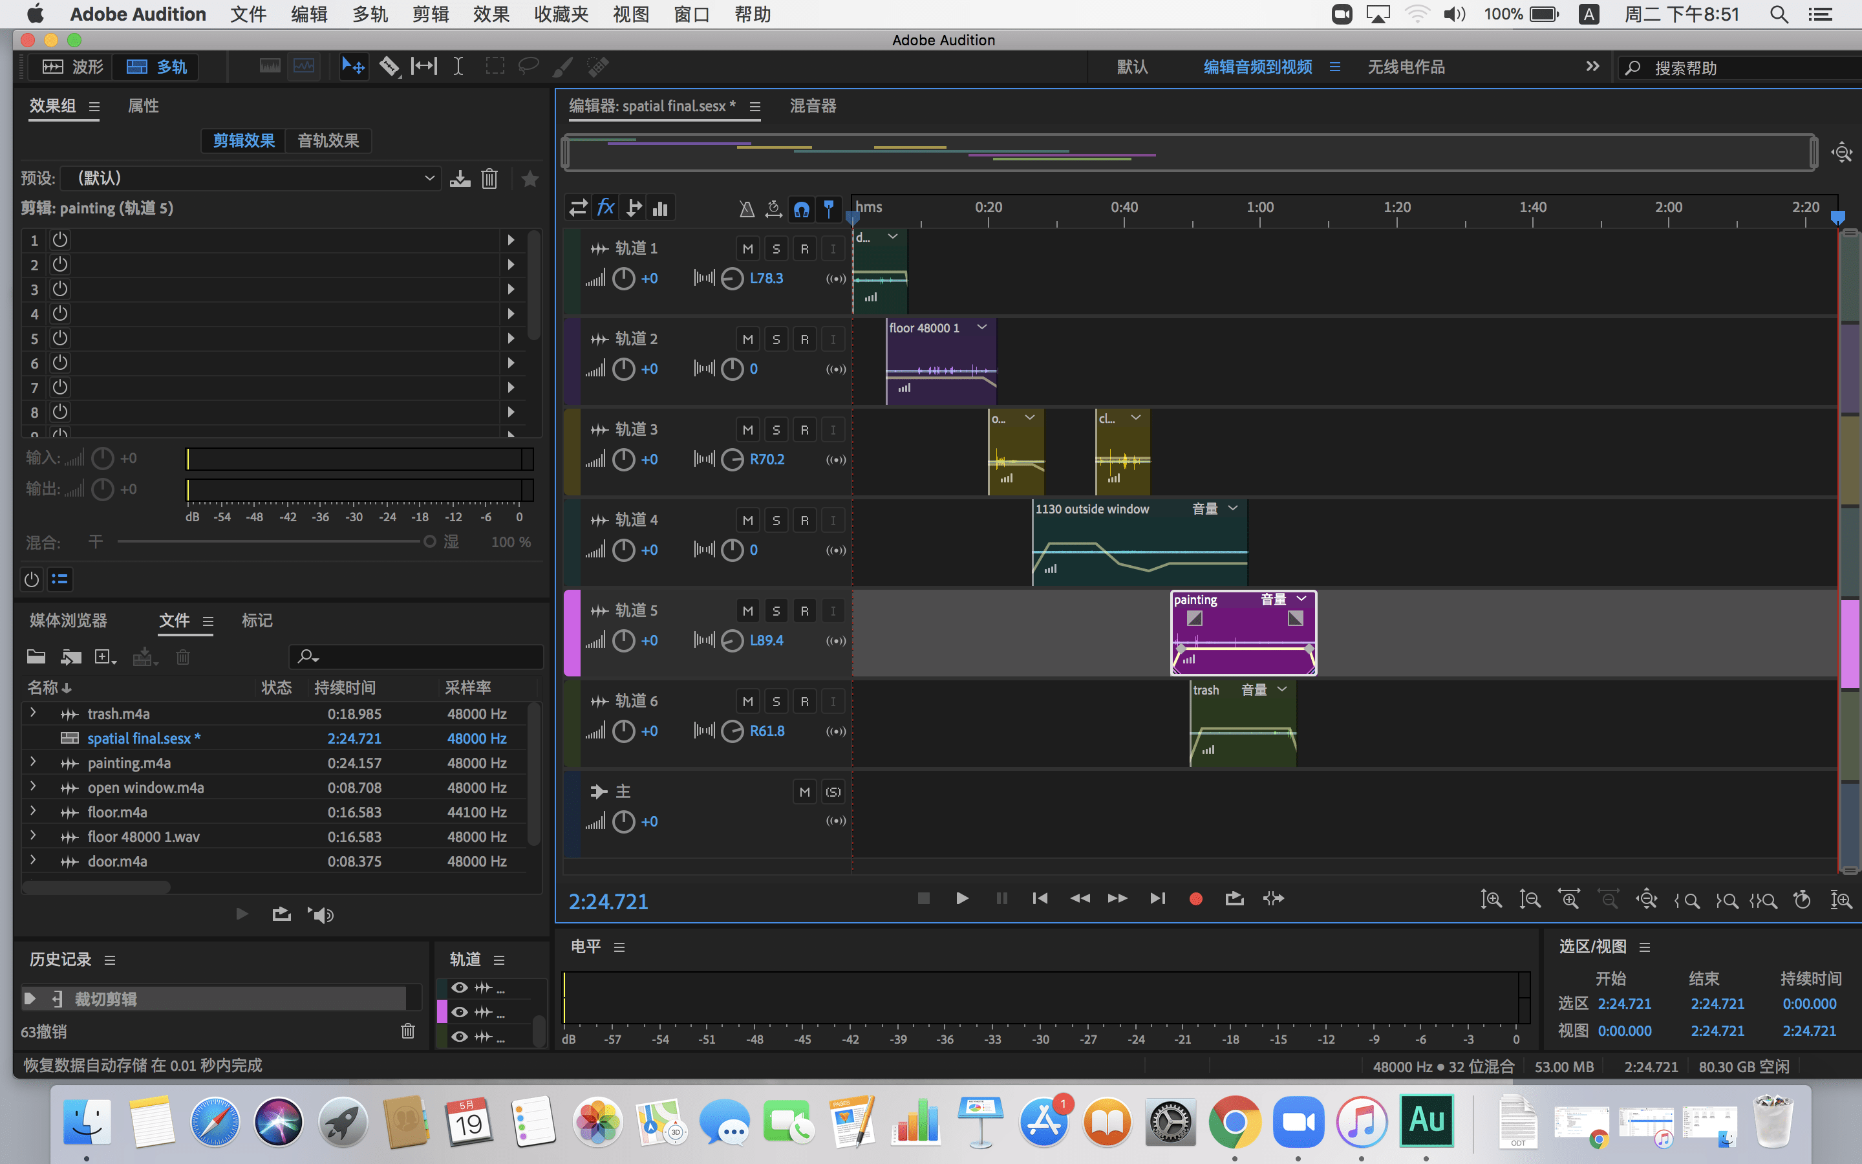This screenshot has width=1862, height=1164.
Task: Select the Slip tool
Action: click(x=423, y=67)
